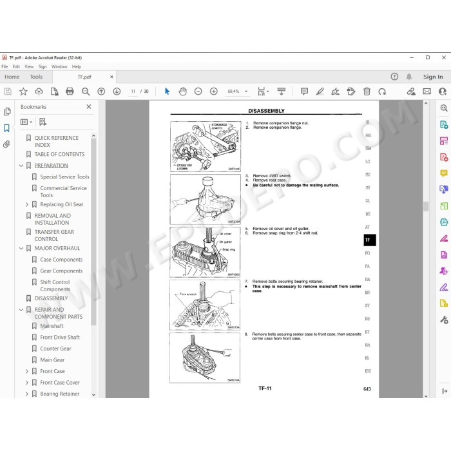Click the page number input field
Image resolution: width=451 pixels, height=451 pixels.
pos(133,91)
